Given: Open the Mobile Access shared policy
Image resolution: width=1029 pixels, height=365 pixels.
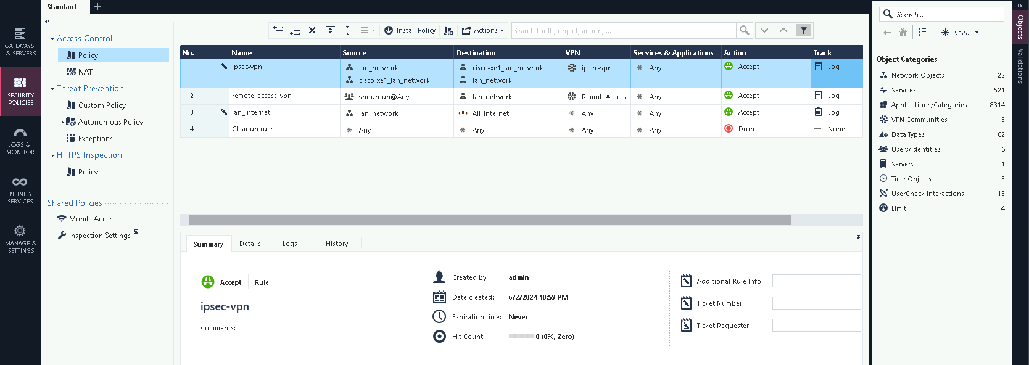Looking at the screenshot, I should [x=92, y=219].
